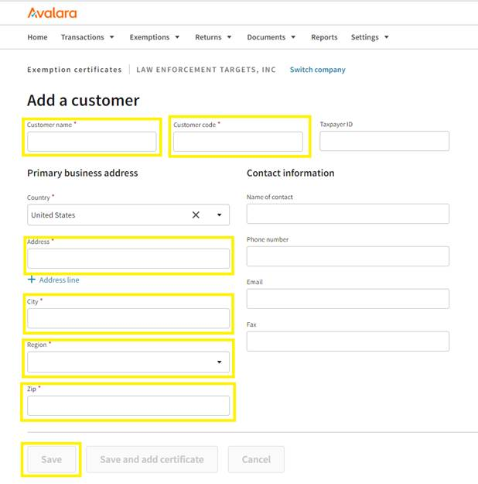Click Save and add certificate
This screenshot has height=484, width=478.
(x=152, y=459)
